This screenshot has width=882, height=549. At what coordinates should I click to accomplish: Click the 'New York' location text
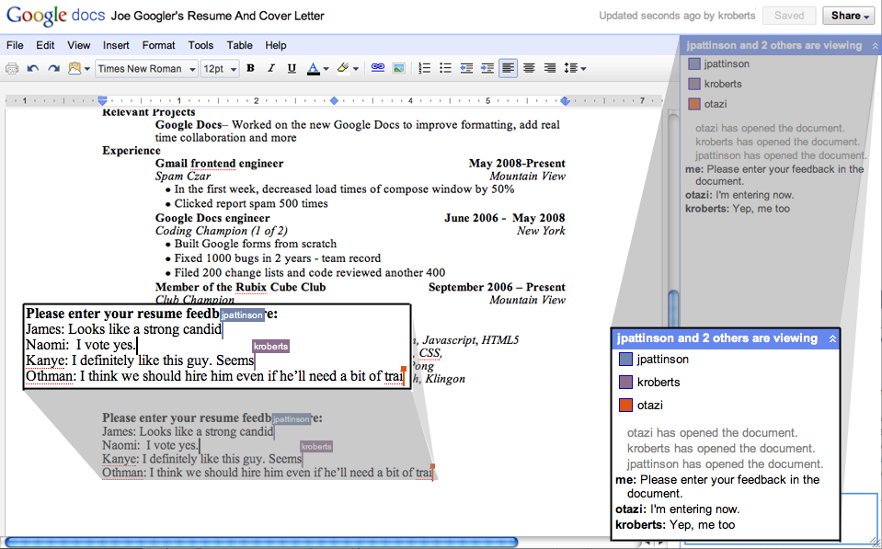pyautogui.click(x=541, y=231)
